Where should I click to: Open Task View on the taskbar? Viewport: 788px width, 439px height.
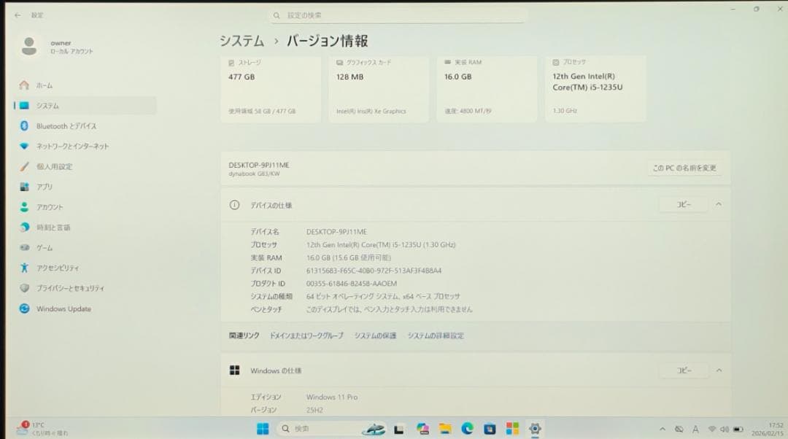pos(399,429)
